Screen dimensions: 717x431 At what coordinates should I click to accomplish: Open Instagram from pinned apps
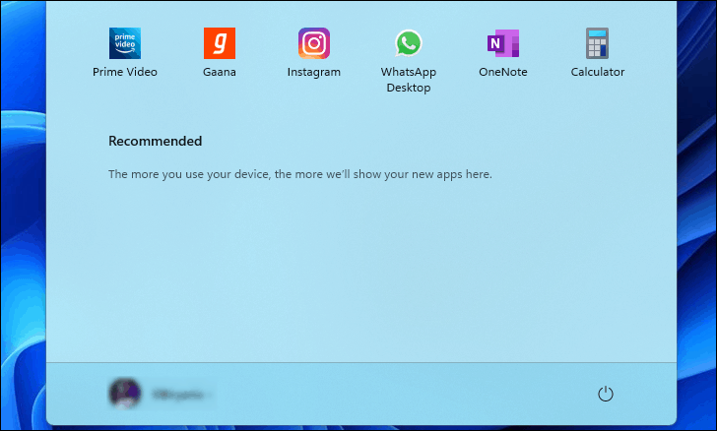pyautogui.click(x=313, y=52)
